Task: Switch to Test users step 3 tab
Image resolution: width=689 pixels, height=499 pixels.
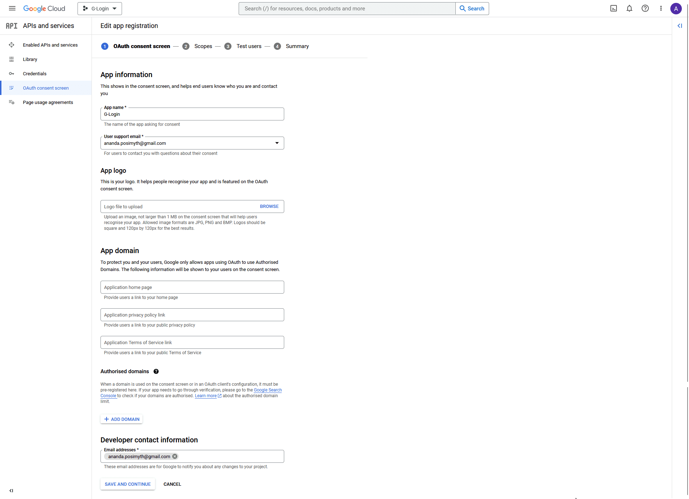Action: pos(248,46)
